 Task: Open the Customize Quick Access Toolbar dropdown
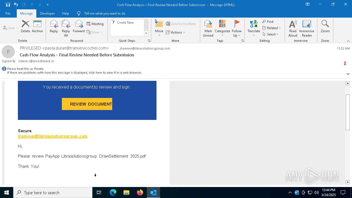[48, 5]
